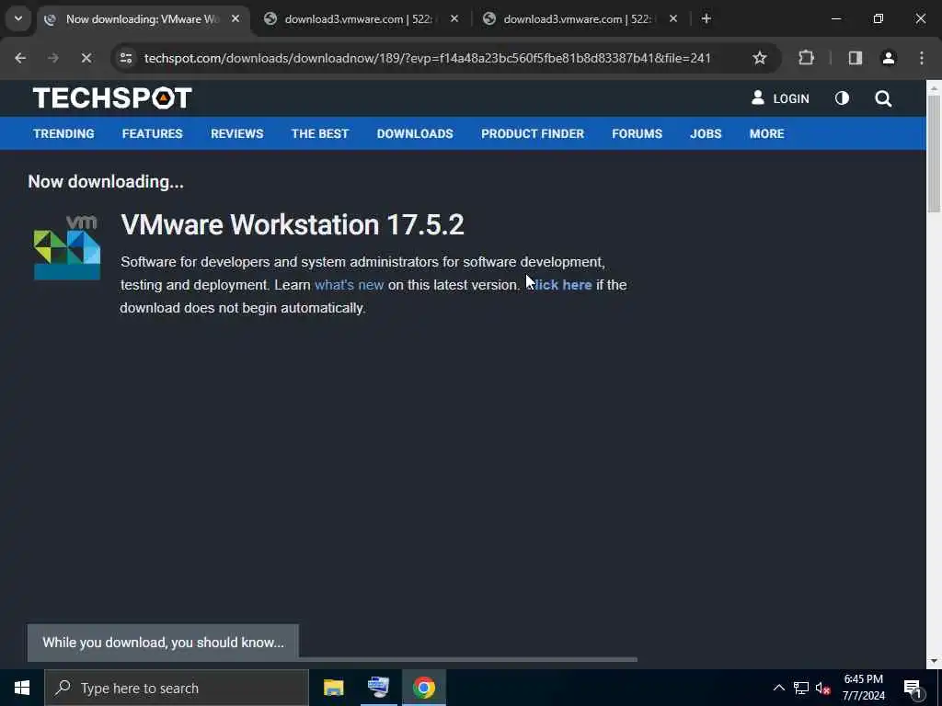The height and width of the screenshot is (706, 942).
Task: Click the VMware Workstation 17.5.2 heading
Action: [x=293, y=225]
